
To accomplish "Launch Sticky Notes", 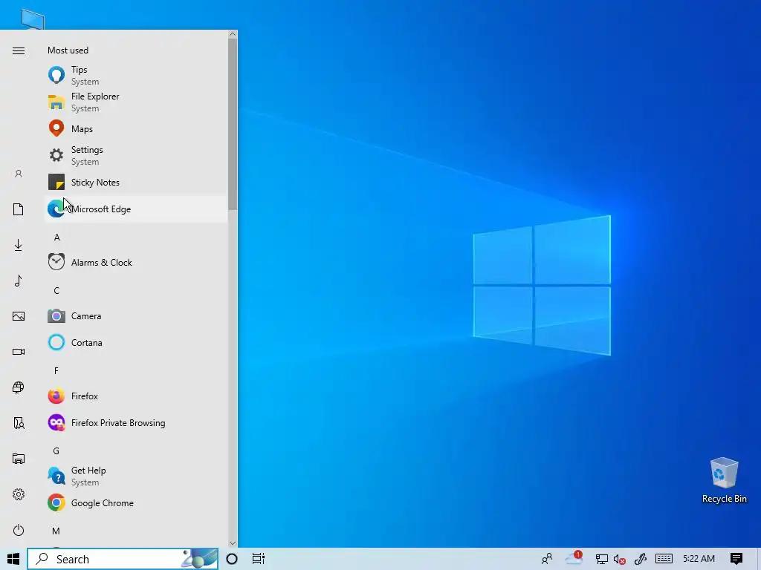I will pos(136,183).
